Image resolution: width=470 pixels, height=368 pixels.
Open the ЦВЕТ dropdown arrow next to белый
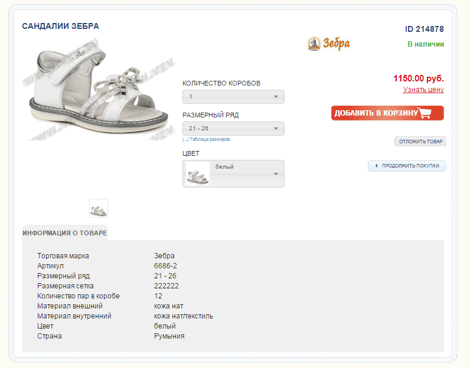tap(276, 174)
